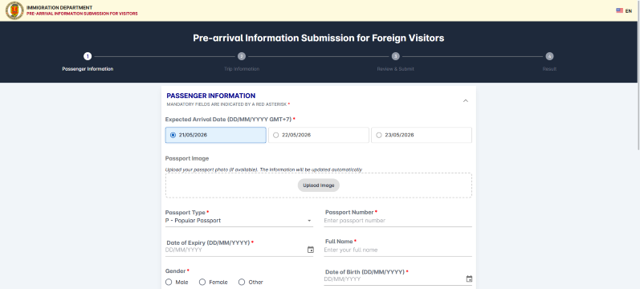Viewport: 640px width, 289px height.
Task: Select arrival date 22/05/2026
Action: pos(318,135)
